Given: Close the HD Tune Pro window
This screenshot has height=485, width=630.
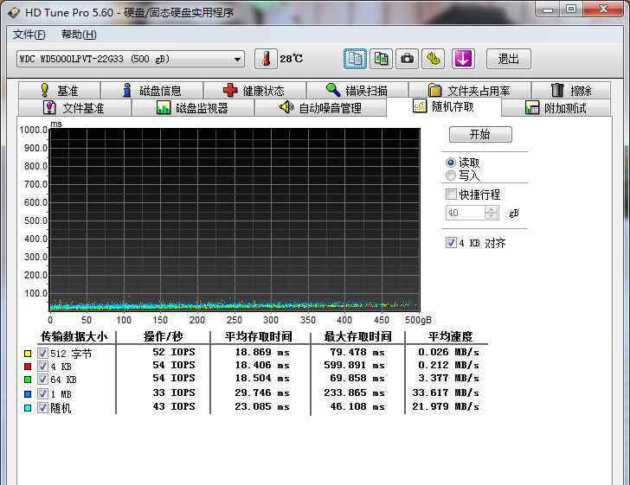Looking at the screenshot, I should [602, 9].
